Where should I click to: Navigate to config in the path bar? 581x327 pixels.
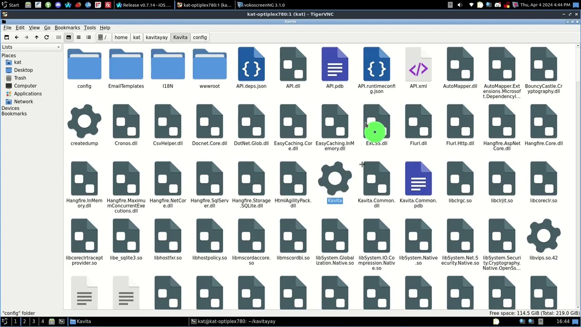200,37
